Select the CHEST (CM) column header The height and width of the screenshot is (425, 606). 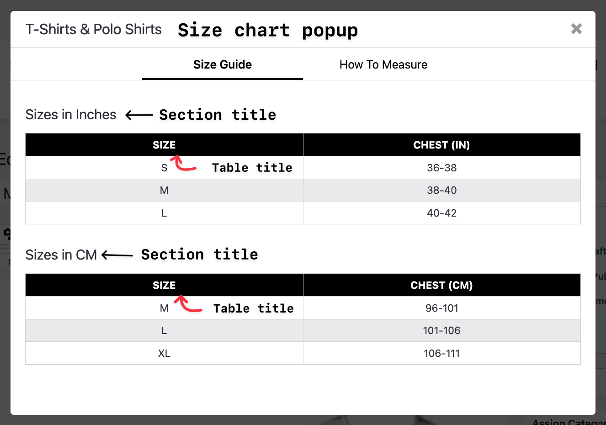click(441, 285)
